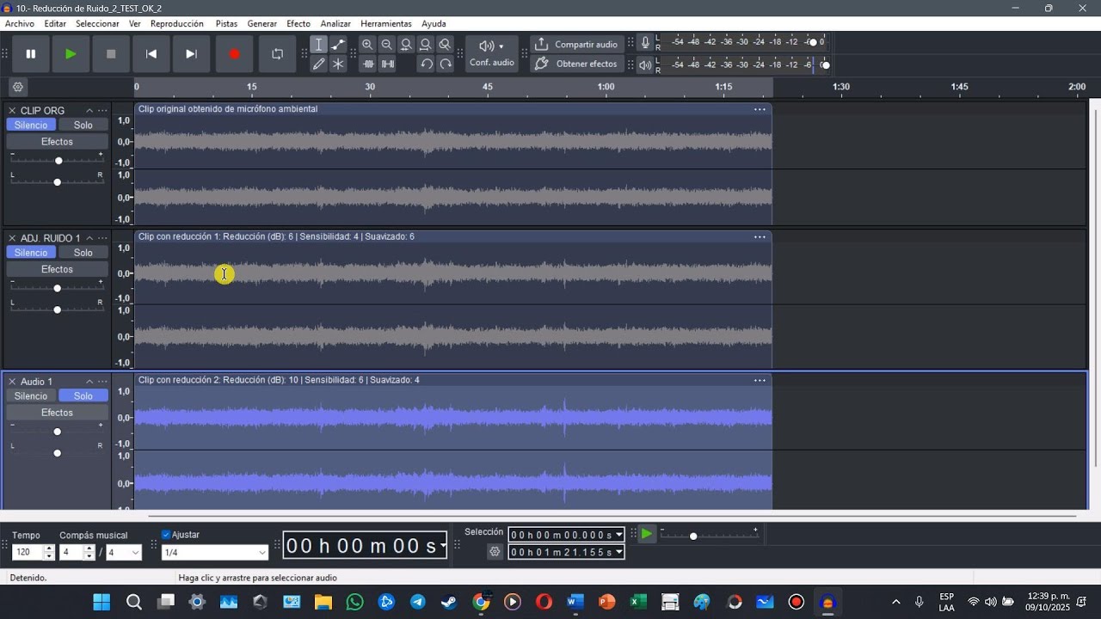Close the Audio 1 track

pyautogui.click(x=12, y=382)
